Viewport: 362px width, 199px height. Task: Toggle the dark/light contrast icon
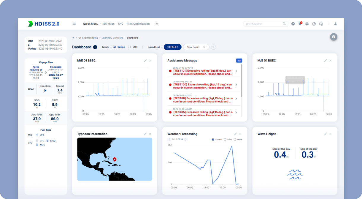(314, 24)
